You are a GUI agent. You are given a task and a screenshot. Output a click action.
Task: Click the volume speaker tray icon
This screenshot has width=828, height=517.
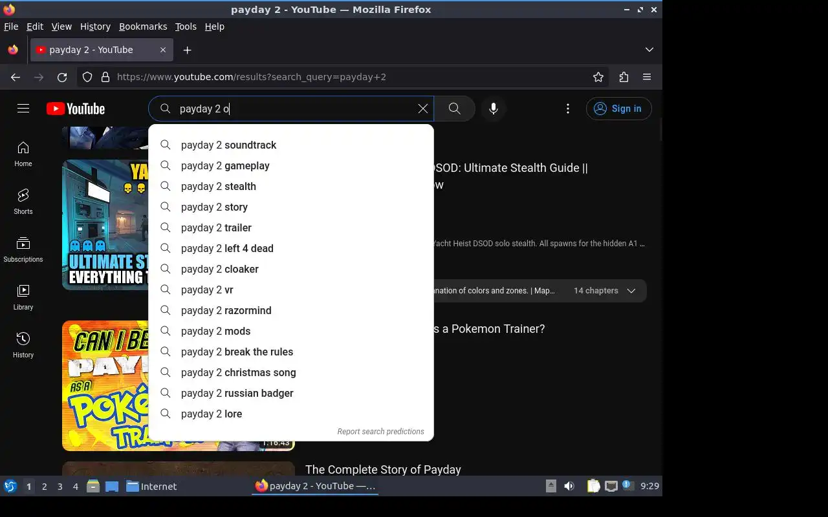(569, 486)
